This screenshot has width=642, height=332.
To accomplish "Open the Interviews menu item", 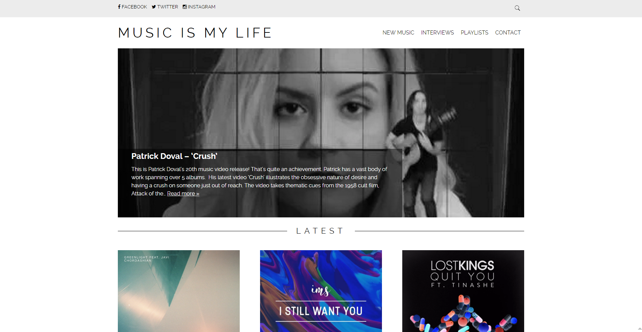I will tap(437, 32).
